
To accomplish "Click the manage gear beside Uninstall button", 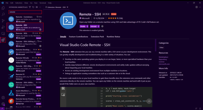I will coord(102,26).
